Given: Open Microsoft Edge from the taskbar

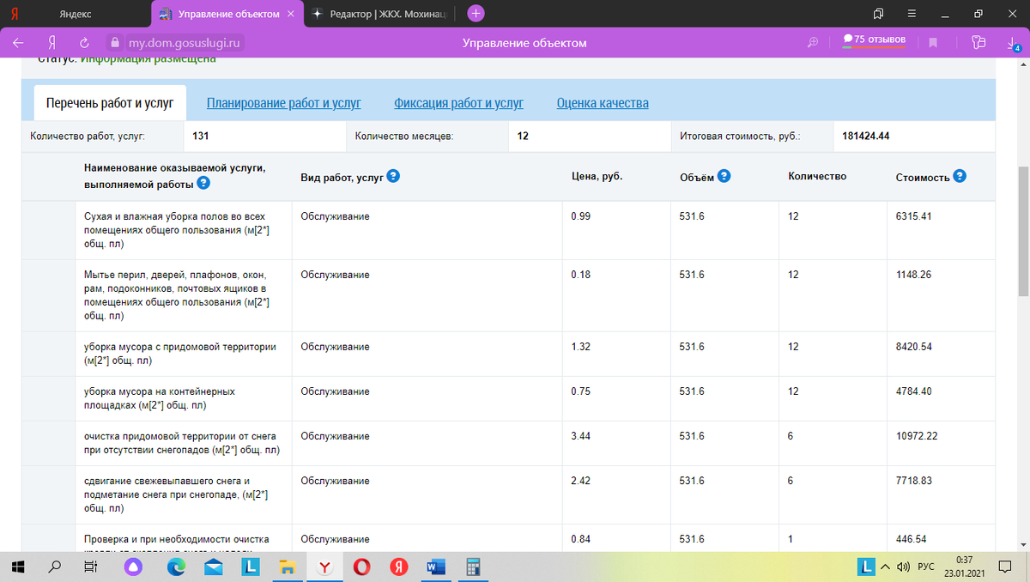Looking at the screenshot, I should click(176, 567).
